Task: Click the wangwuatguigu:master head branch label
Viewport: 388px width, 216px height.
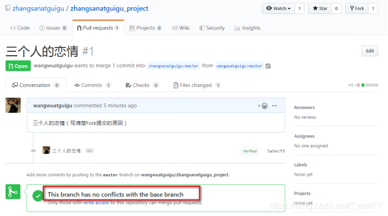Action: pos(239,66)
